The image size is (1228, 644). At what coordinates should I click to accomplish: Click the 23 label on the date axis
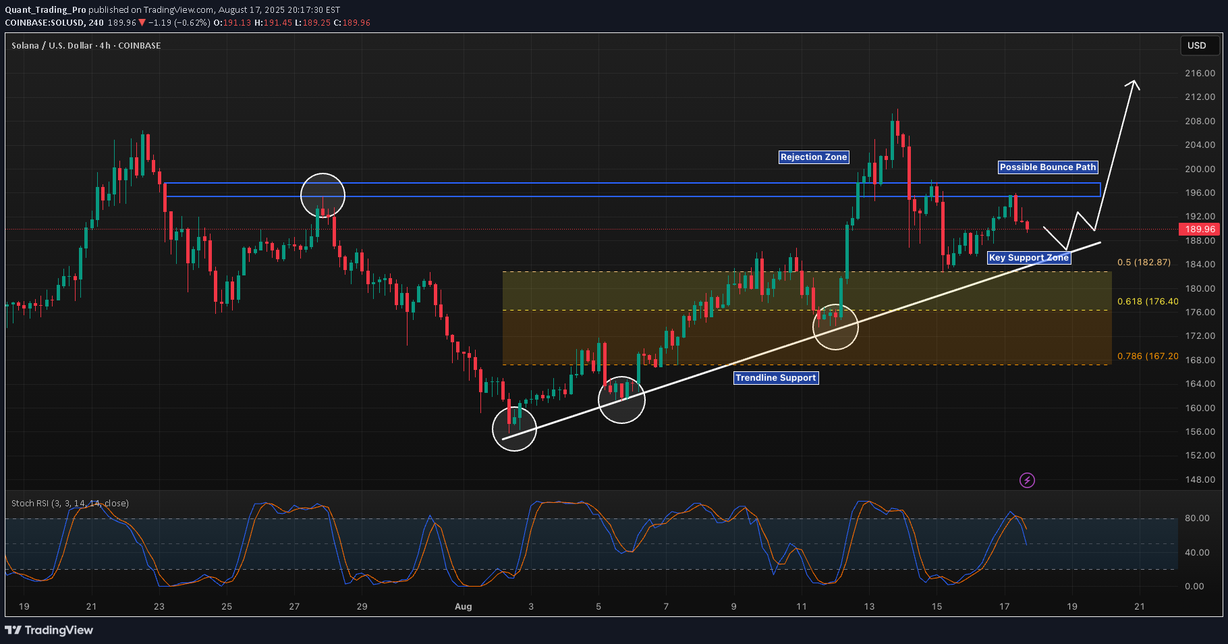159,606
